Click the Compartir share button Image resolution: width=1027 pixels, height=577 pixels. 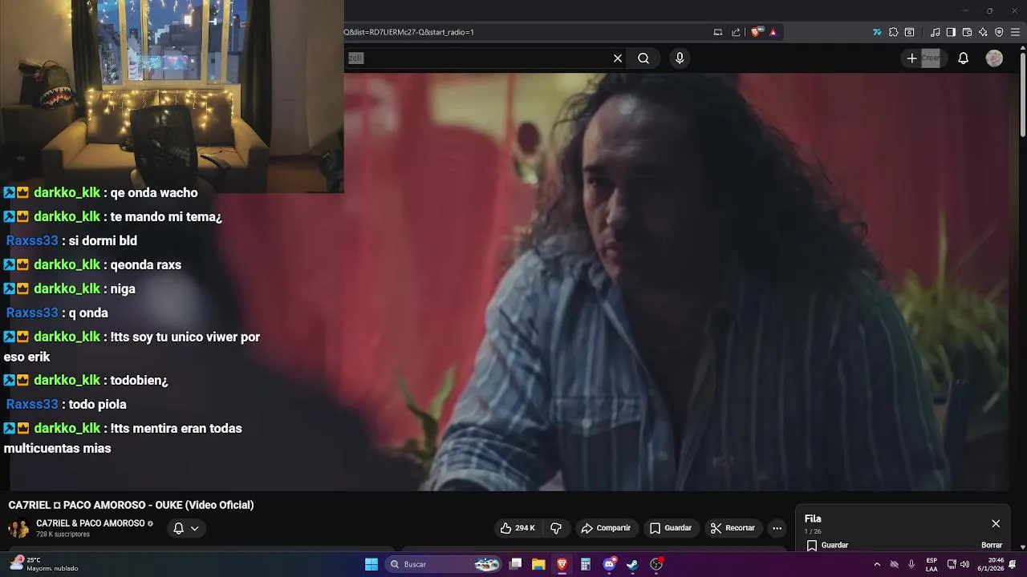pyautogui.click(x=606, y=528)
